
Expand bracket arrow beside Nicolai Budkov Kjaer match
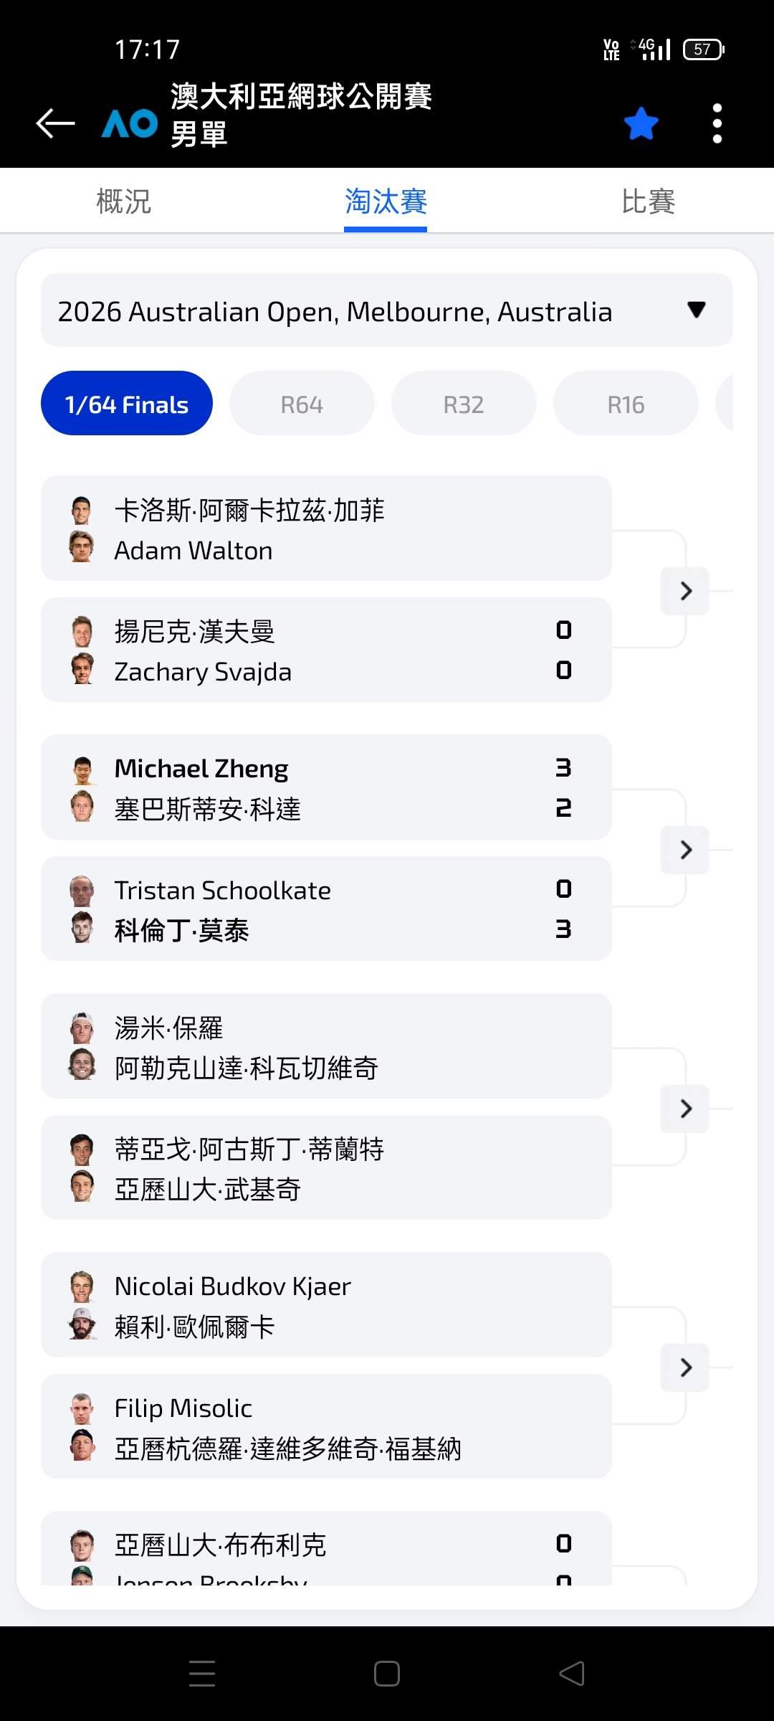(685, 1367)
